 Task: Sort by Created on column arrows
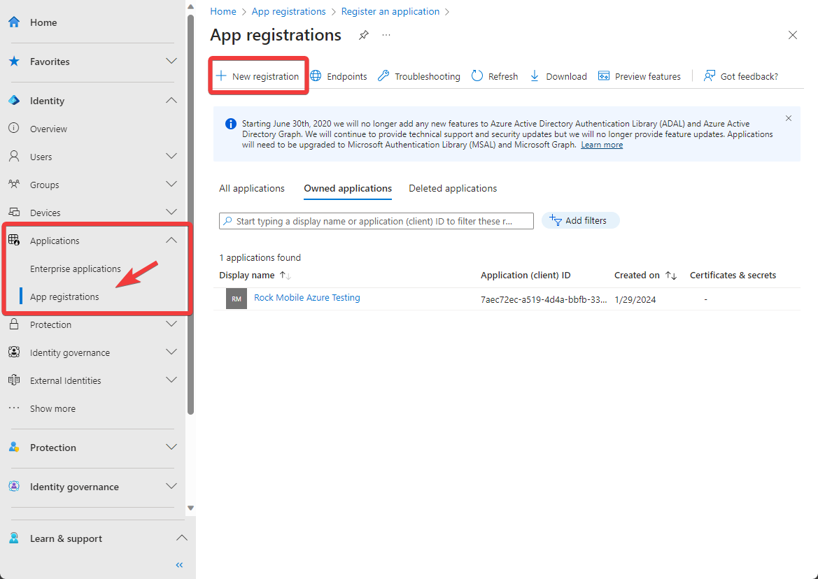tap(671, 276)
